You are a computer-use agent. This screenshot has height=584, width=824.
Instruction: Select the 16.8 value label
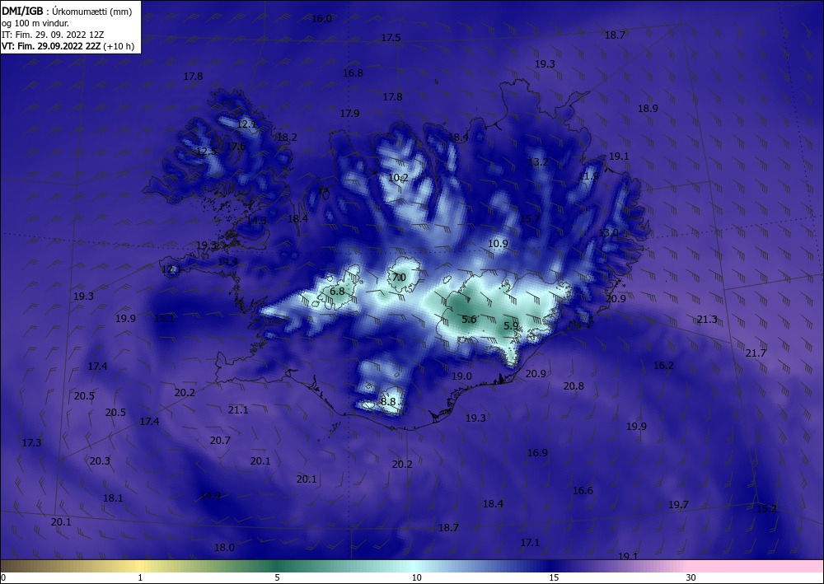(353, 73)
